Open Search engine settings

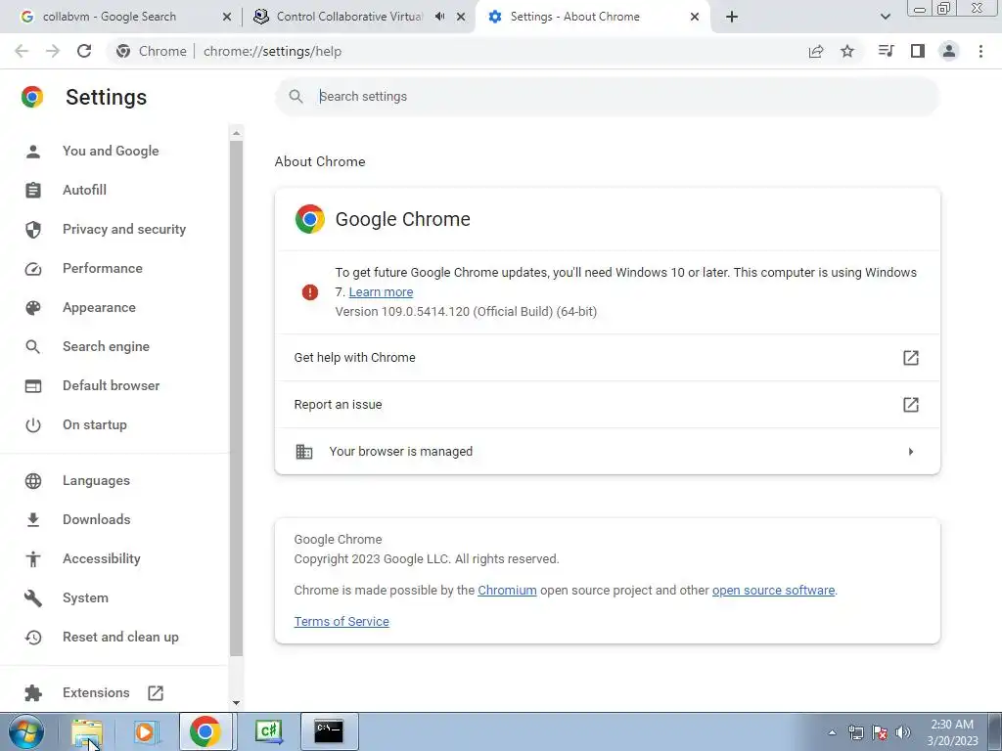pyautogui.click(x=106, y=346)
